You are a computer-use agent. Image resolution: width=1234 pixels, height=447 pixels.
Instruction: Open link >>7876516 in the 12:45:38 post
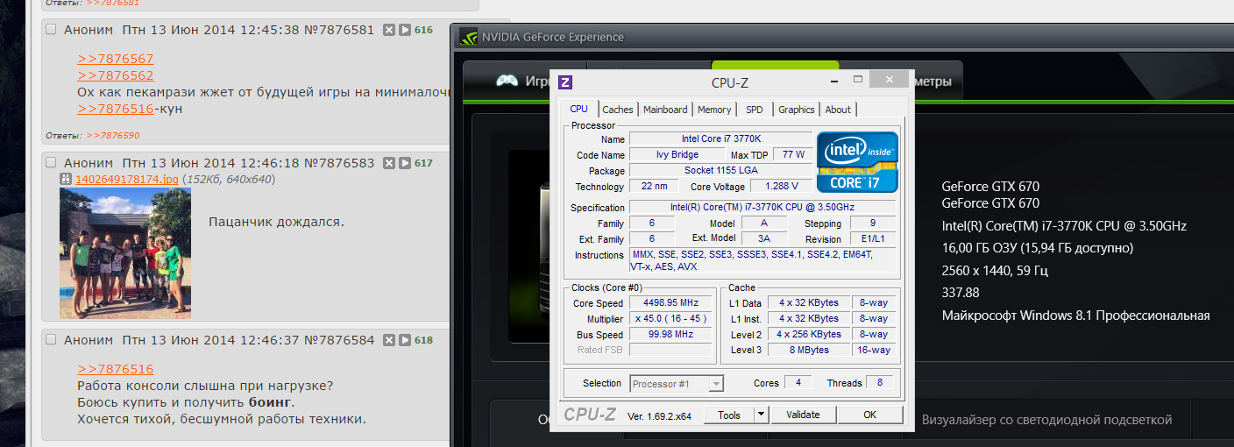116,109
